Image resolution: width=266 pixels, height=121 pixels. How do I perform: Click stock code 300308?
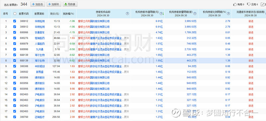pyautogui.click(x=24, y=66)
